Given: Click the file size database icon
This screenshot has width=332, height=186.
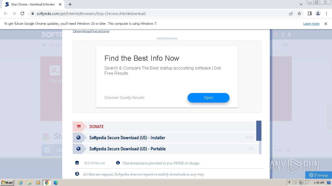Looking at the screenshot, I should (x=77, y=163).
